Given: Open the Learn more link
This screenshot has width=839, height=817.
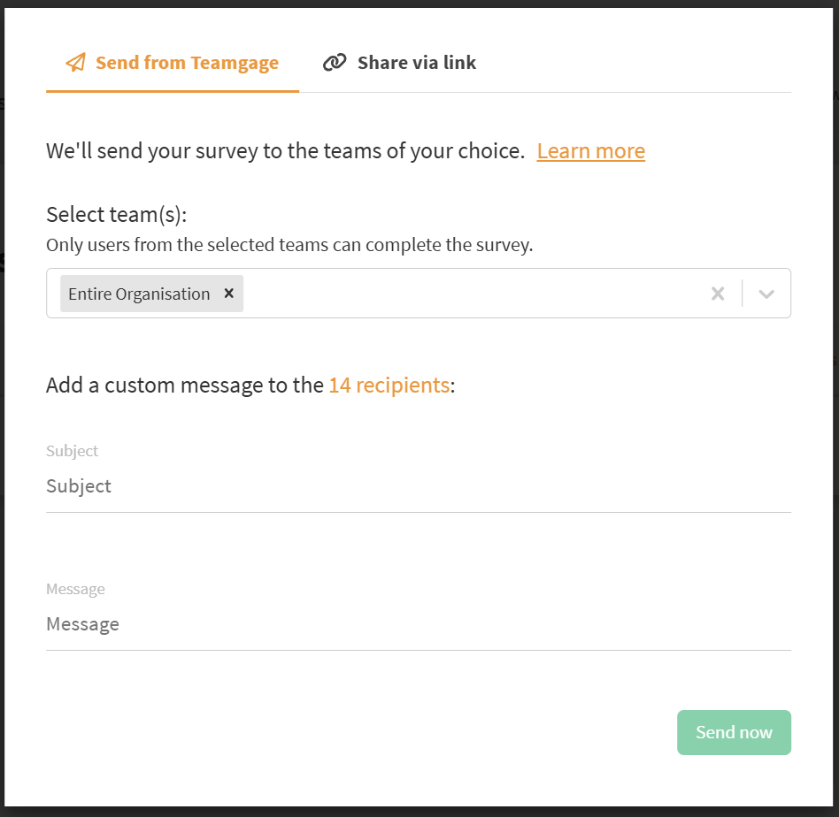Looking at the screenshot, I should click(x=590, y=151).
